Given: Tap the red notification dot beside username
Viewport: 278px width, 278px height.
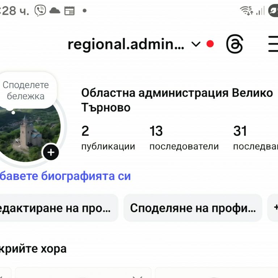Looking at the screenshot, I should pyautogui.click(x=210, y=44).
